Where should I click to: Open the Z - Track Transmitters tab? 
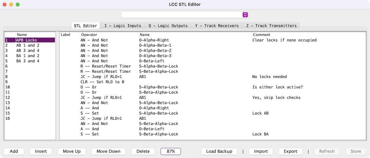pos(271,26)
